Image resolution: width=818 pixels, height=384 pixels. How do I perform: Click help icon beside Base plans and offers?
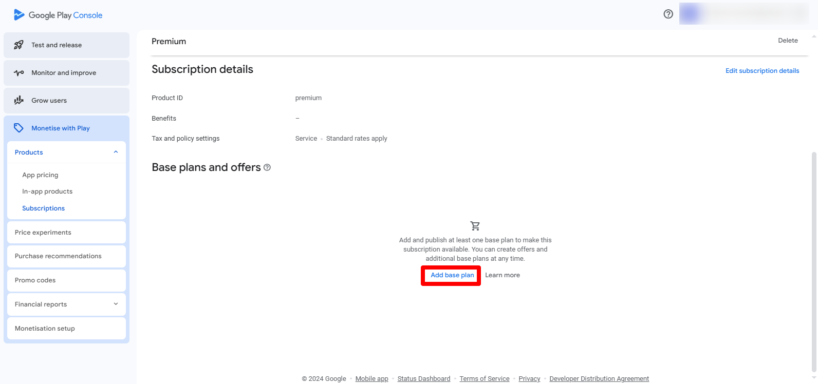tap(267, 167)
